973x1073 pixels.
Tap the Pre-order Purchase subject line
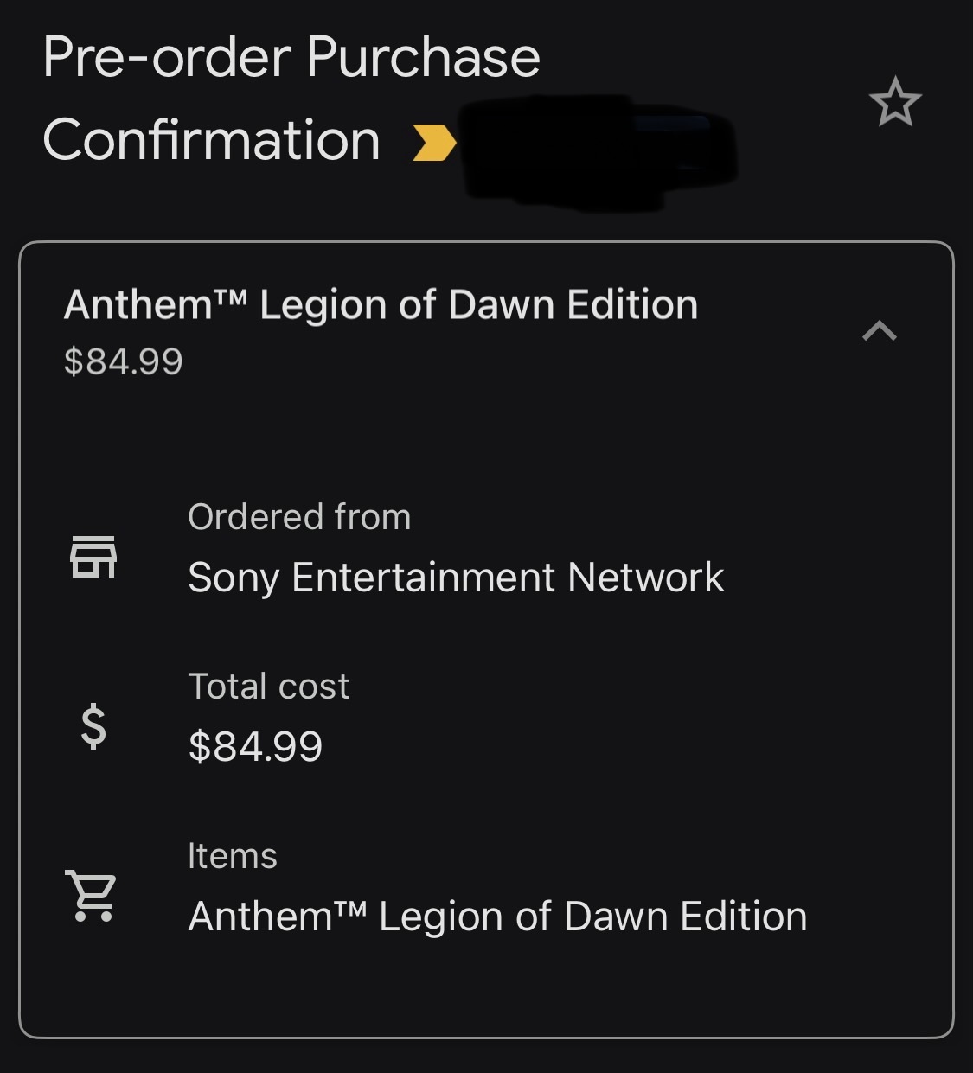click(x=291, y=58)
